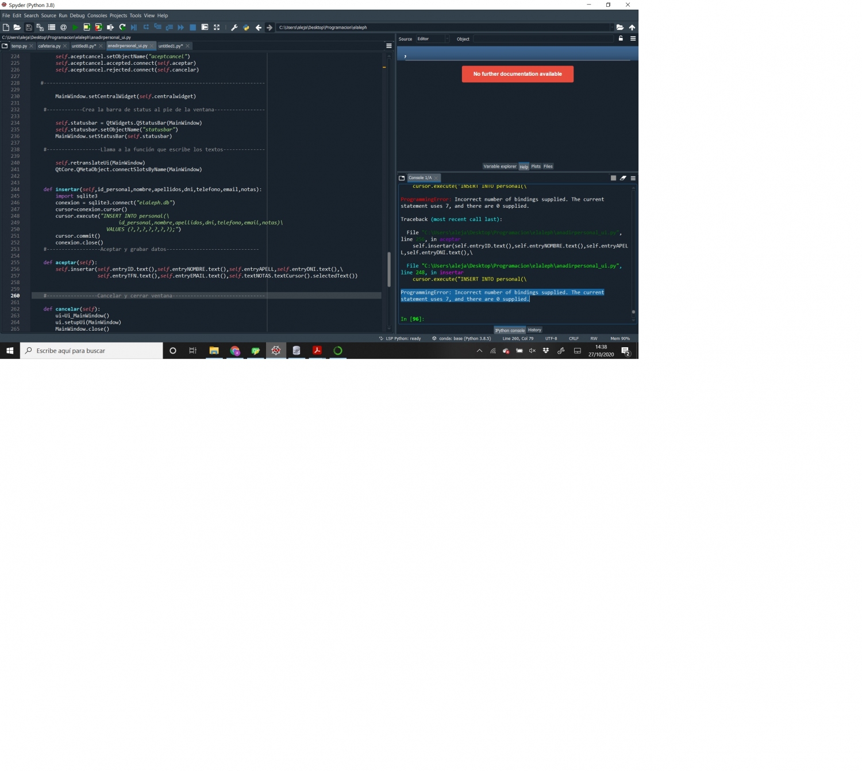Save the current file
Viewport: 862px width, 771px height.
tap(29, 27)
